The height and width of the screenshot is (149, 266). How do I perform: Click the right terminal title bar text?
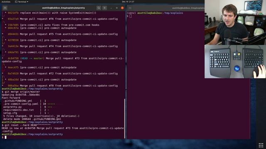point(188,8)
